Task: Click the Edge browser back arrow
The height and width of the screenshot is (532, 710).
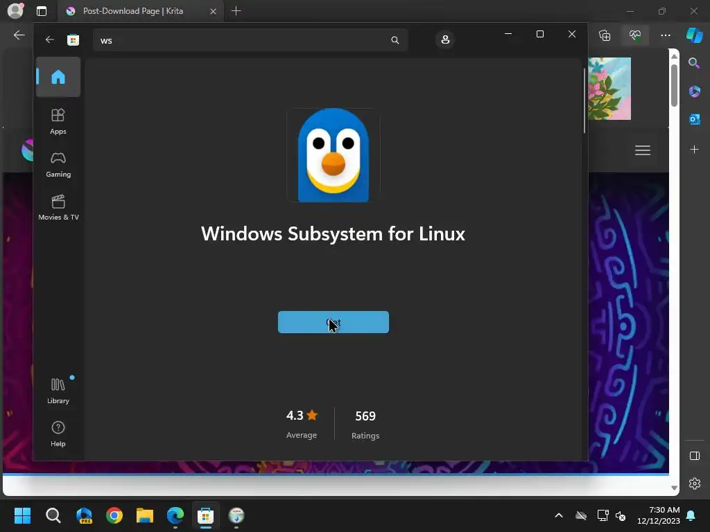Action: [x=19, y=35]
